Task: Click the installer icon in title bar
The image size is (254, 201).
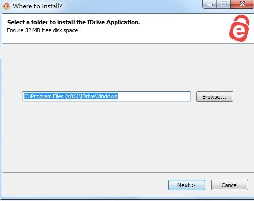Action: (6, 6)
